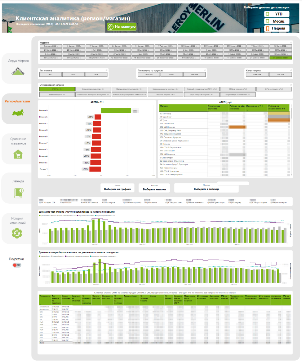Open История изменений via the refresh icon

coord(17,233)
